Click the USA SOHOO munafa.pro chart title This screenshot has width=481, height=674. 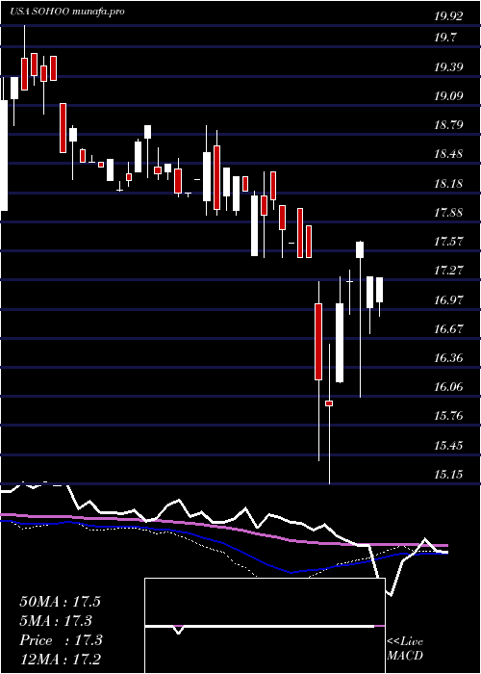tap(67, 12)
